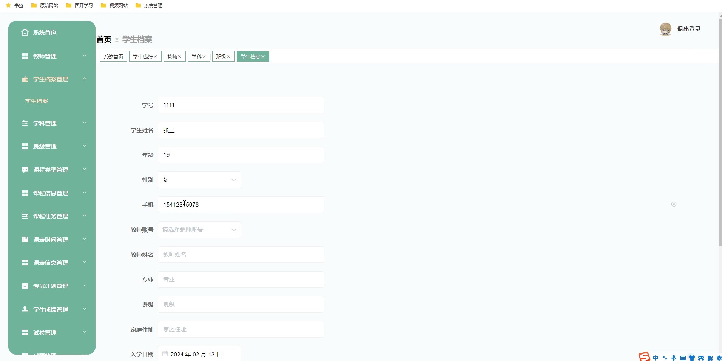Image resolution: width=722 pixels, height=361 pixels.
Task: Click the user avatar next to 退出登录
Action: [666, 29]
